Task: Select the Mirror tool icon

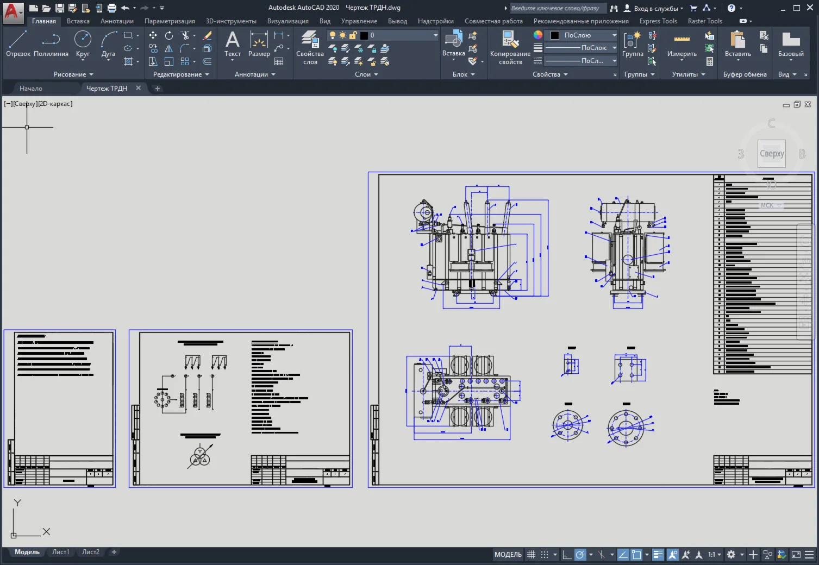Action: click(x=169, y=48)
